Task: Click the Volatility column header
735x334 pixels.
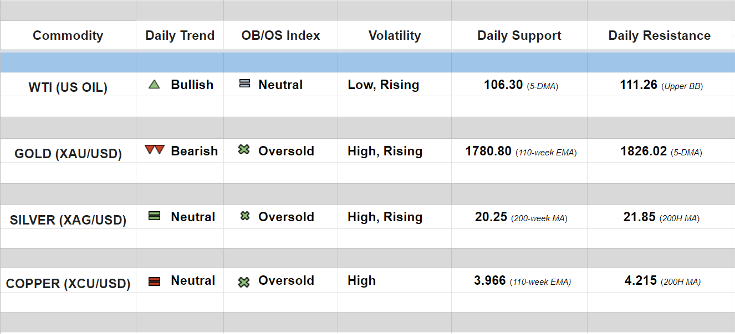Action: tap(394, 36)
